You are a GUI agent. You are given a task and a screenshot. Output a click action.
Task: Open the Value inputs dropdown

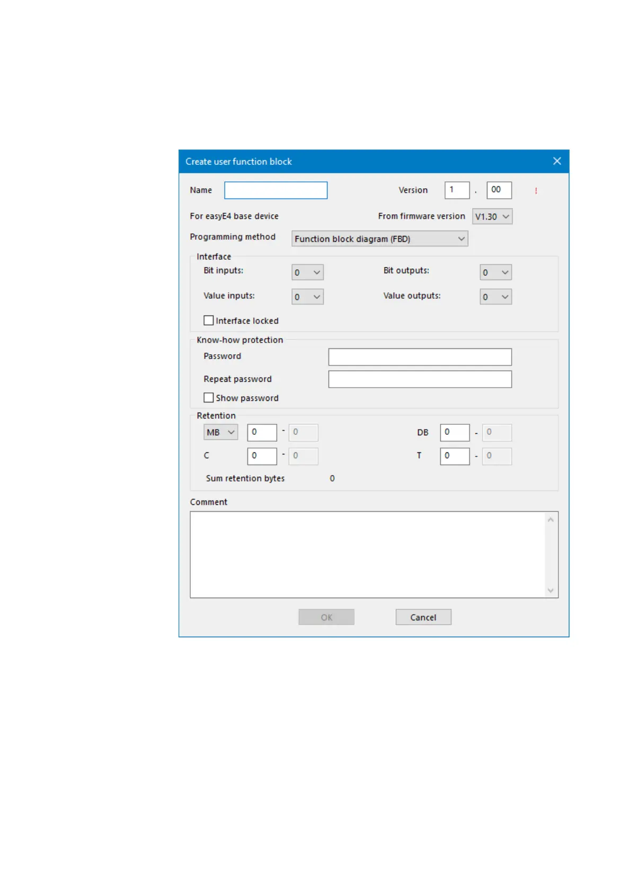click(307, 297)
